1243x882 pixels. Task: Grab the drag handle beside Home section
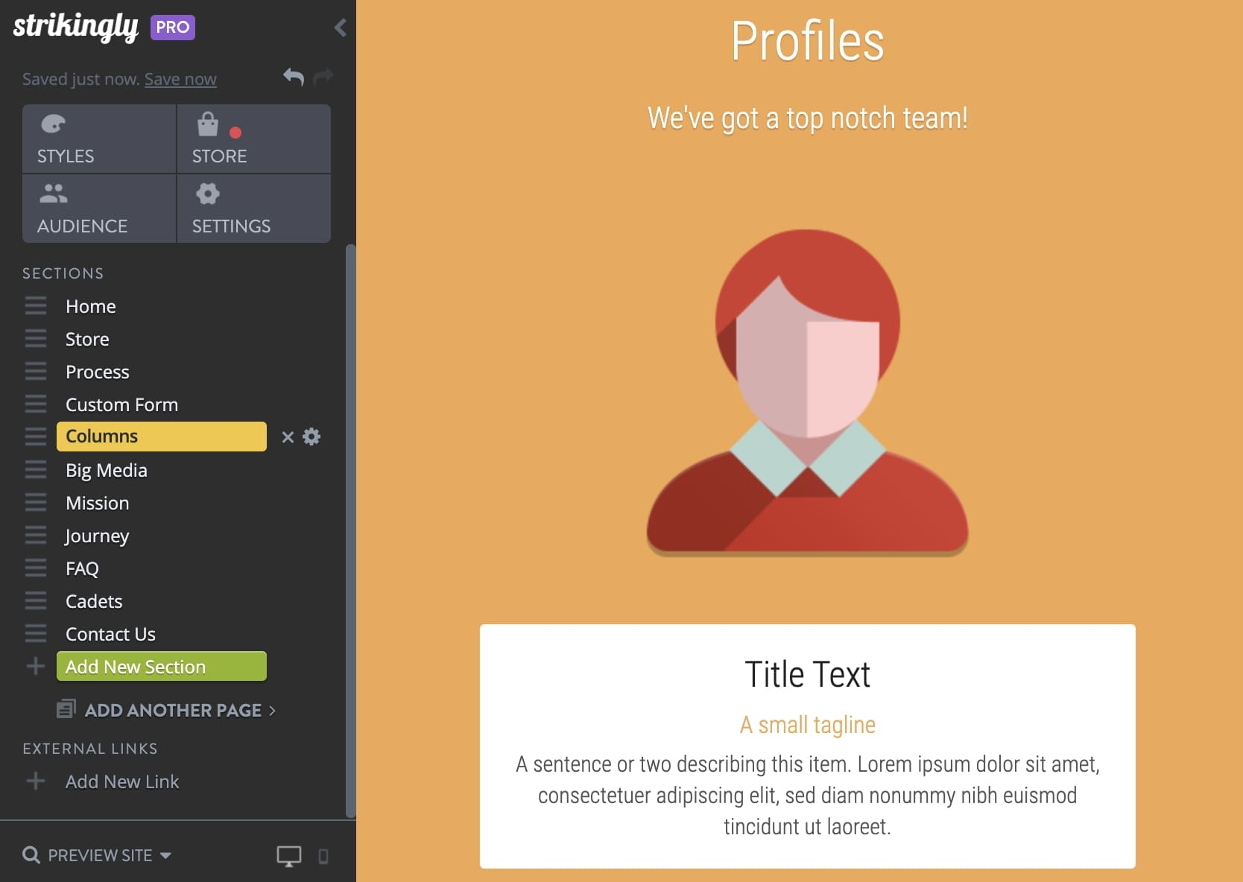pyautogui.click(x=36, y=306)
